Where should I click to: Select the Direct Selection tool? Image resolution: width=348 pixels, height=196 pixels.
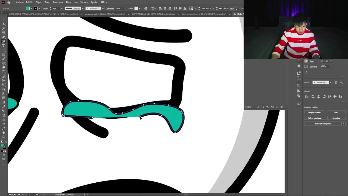4,24
